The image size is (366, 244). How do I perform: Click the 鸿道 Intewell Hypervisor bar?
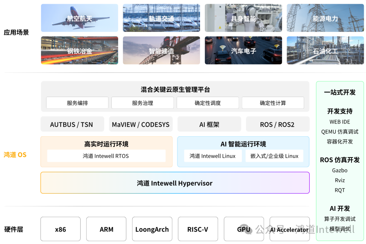(x=175, y=183)
